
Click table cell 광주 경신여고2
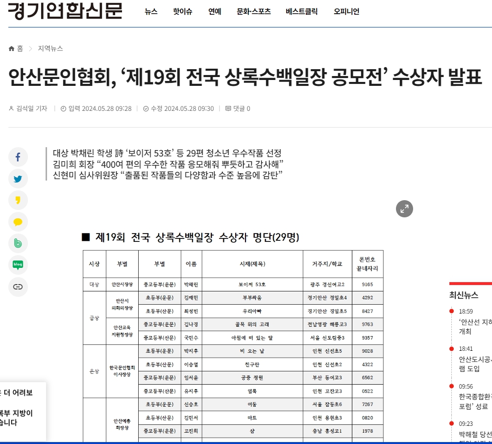point(327,285)
